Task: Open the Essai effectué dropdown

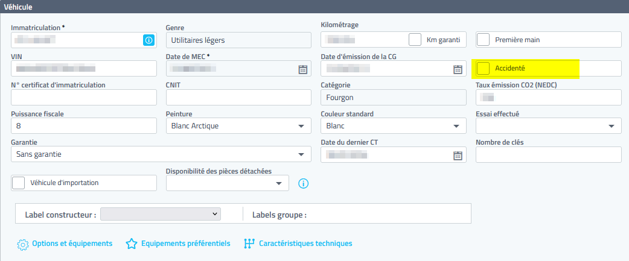Action: coord(549,126)
